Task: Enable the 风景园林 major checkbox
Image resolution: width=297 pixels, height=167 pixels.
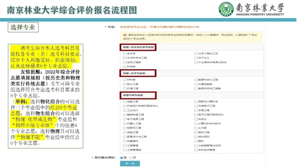Action: pyautogui.click(x=125, y=141)
